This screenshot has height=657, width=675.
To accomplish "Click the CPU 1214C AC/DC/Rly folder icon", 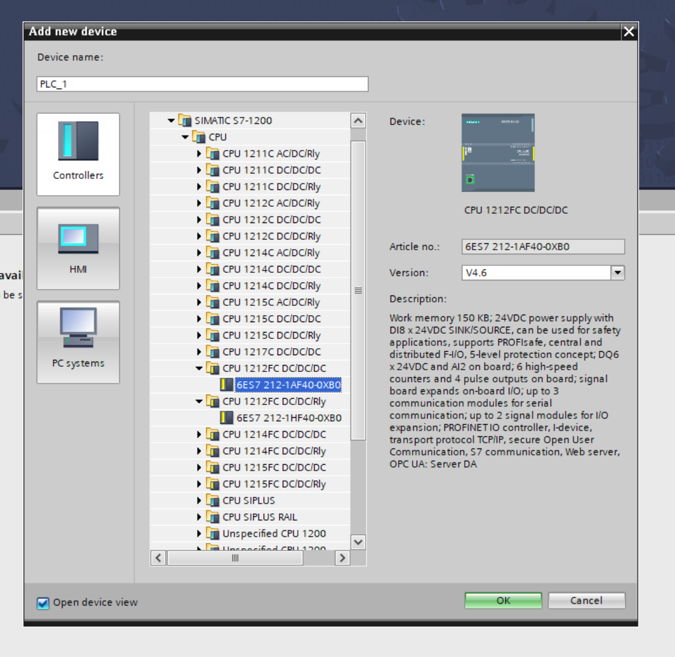I will (213, 252).
